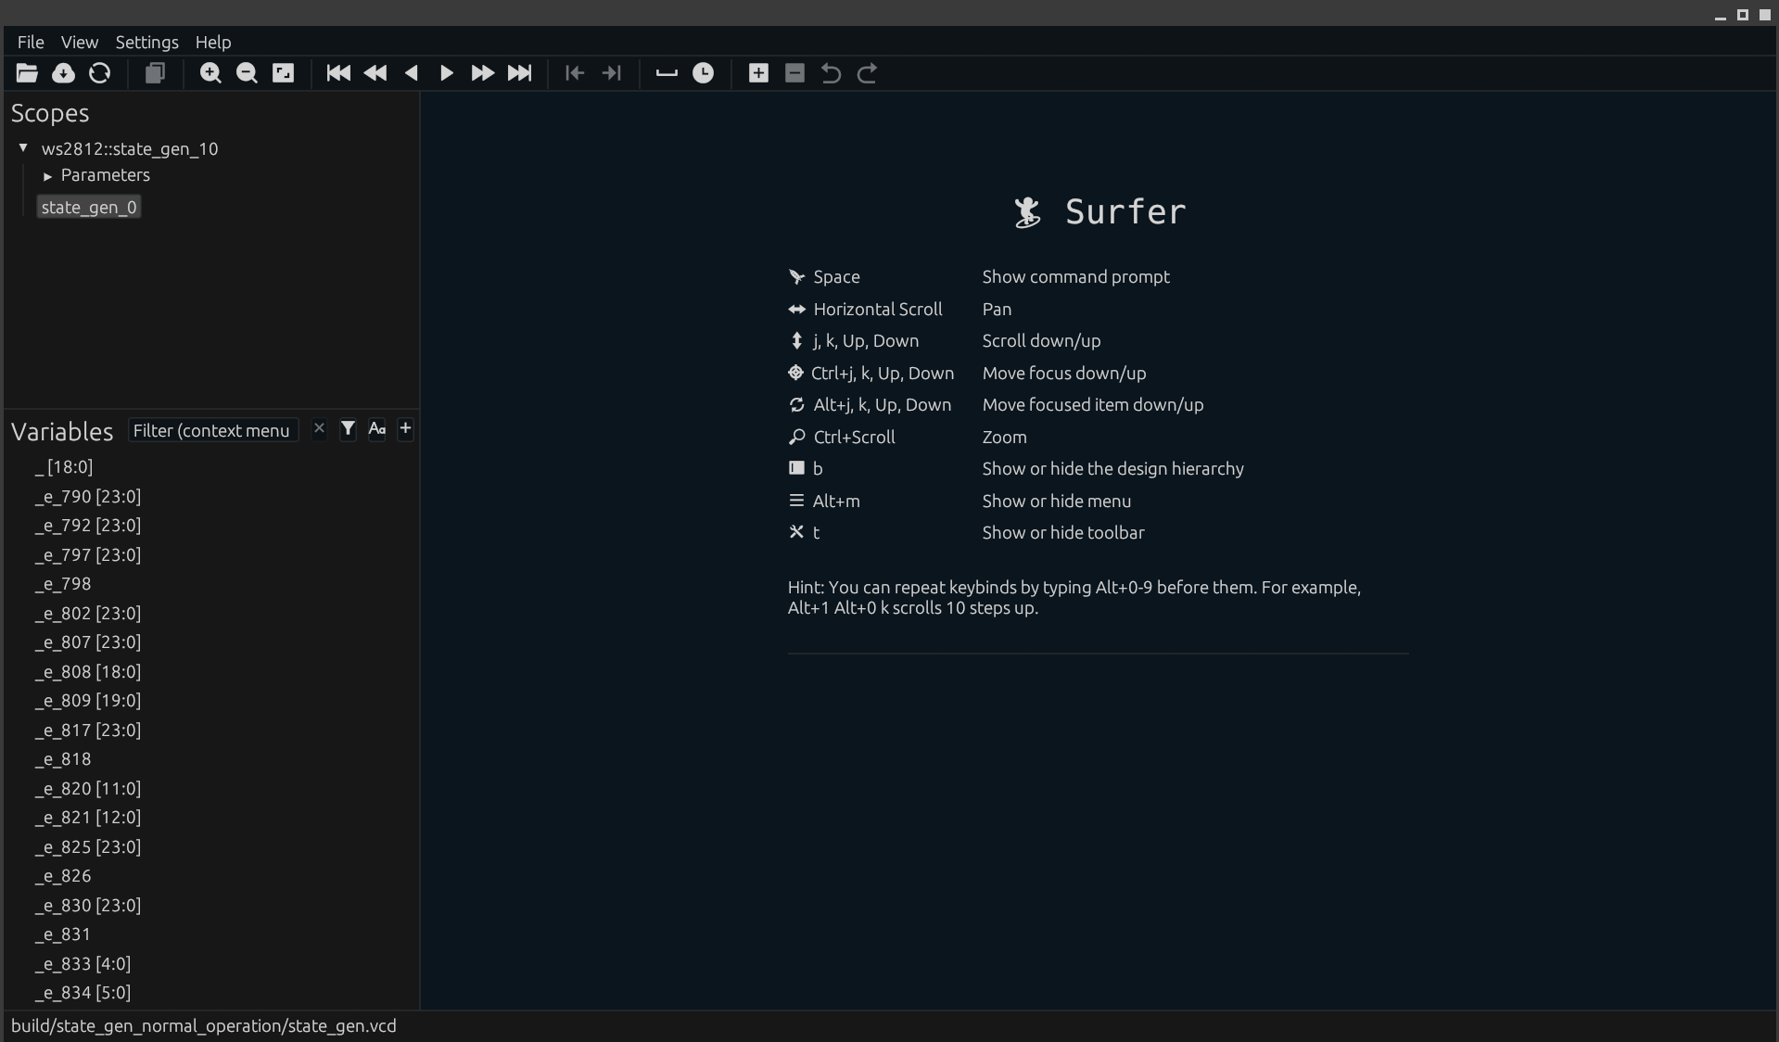Add variable _e_820 [11:0]
Screen dimensions: 1779x1042
[88, 789]
